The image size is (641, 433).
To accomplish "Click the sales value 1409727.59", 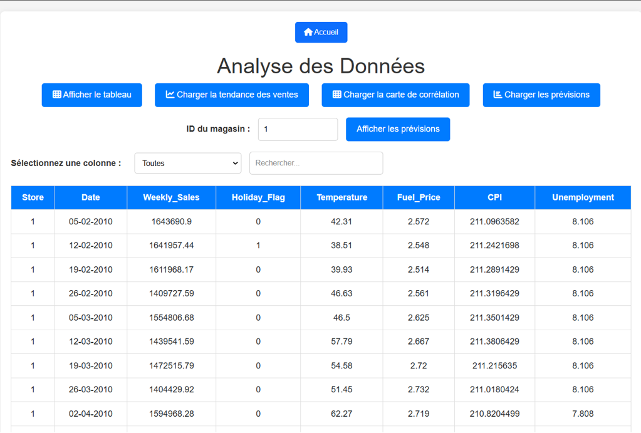I will coord(172,293).
